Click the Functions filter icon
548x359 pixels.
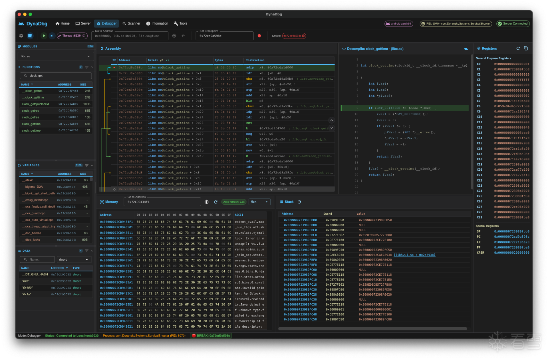coord(86,67)
